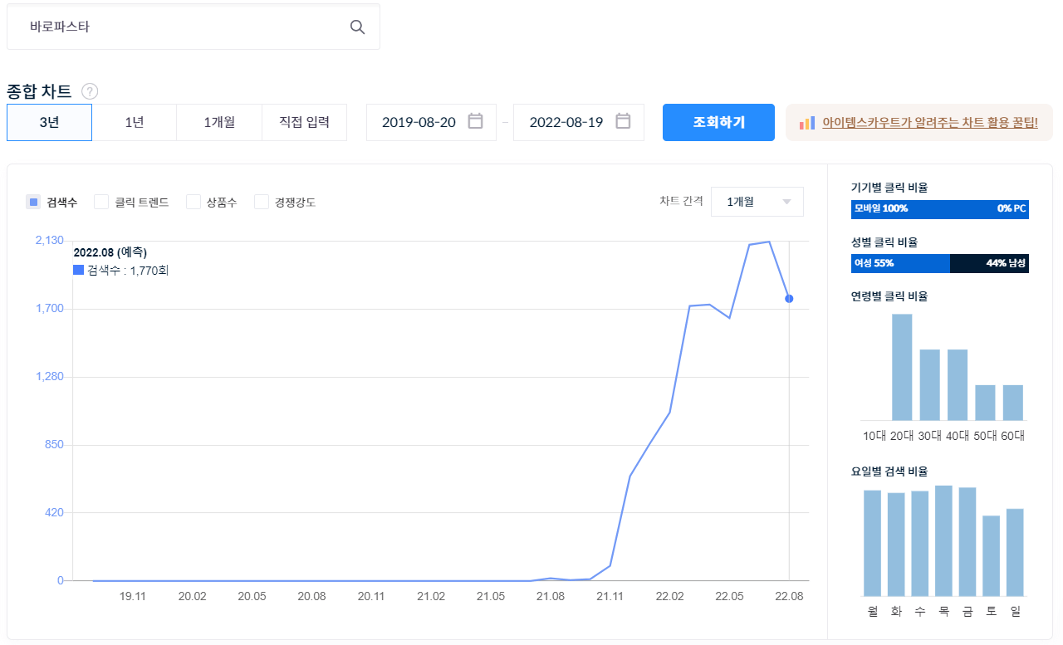Screen dimensions: 1063x645
Task: Click the search magnifier icon
Action: pyautogui.click(x=357, y=27)
